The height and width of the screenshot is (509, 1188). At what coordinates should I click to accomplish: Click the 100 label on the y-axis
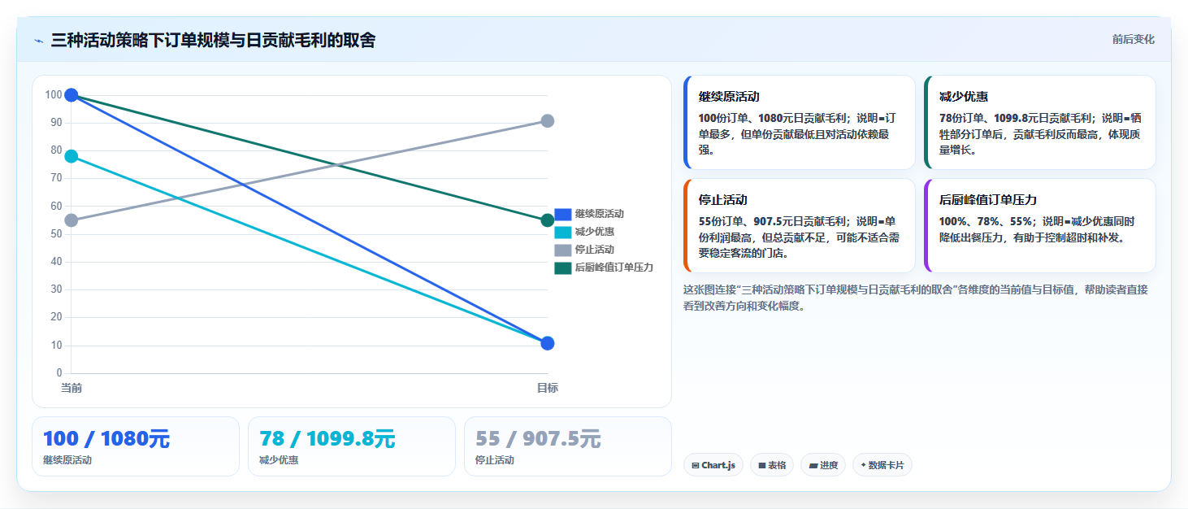54,95
